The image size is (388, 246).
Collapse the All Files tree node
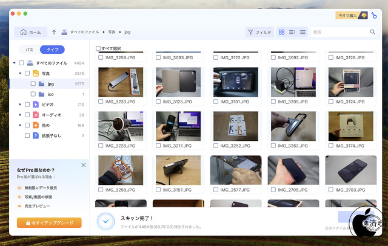tap(15, 63)
